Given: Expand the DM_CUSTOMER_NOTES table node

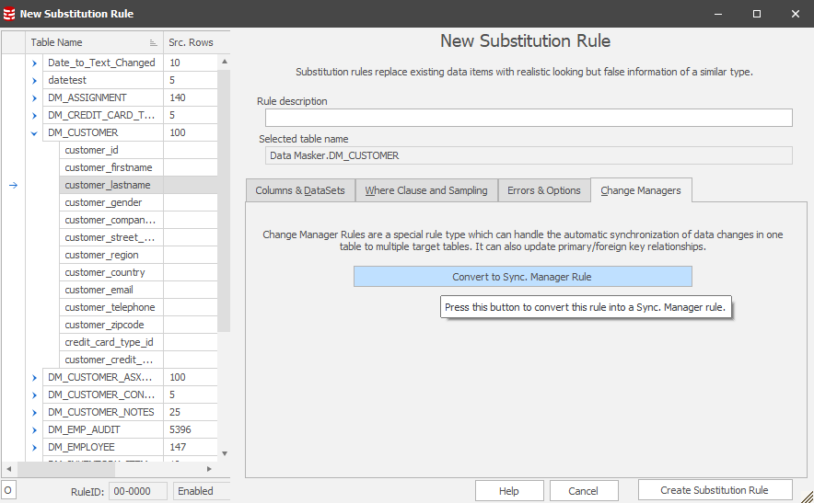Looking at the screenshot, I should point(34,412).
